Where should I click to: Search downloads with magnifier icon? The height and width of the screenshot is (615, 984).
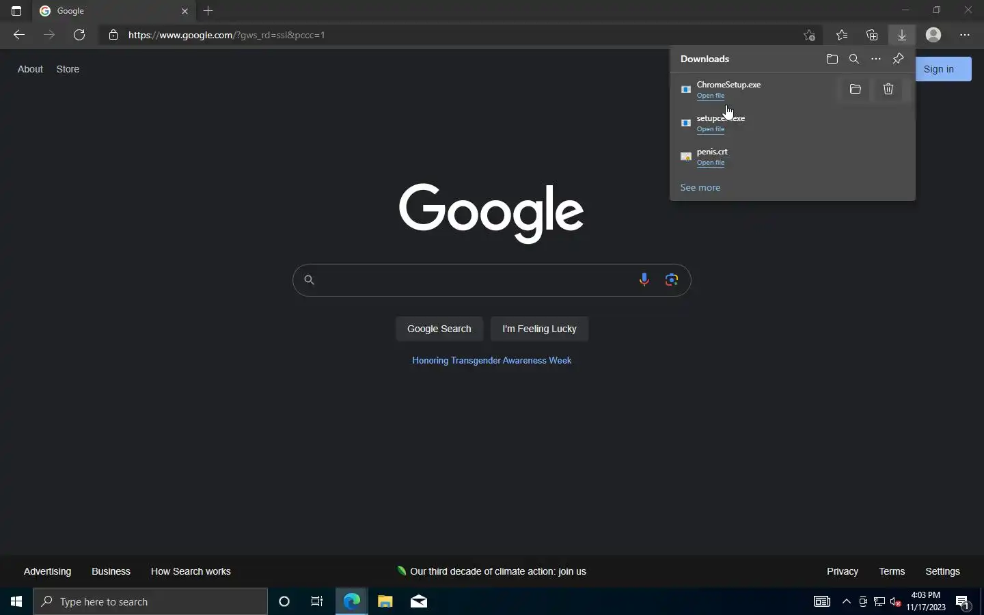854,59
